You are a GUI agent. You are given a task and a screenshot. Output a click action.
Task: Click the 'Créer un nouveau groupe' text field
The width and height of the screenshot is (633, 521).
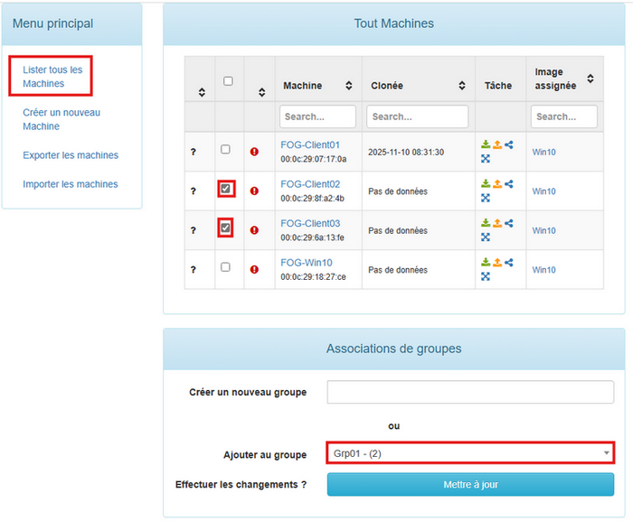[x=469, y=392]
